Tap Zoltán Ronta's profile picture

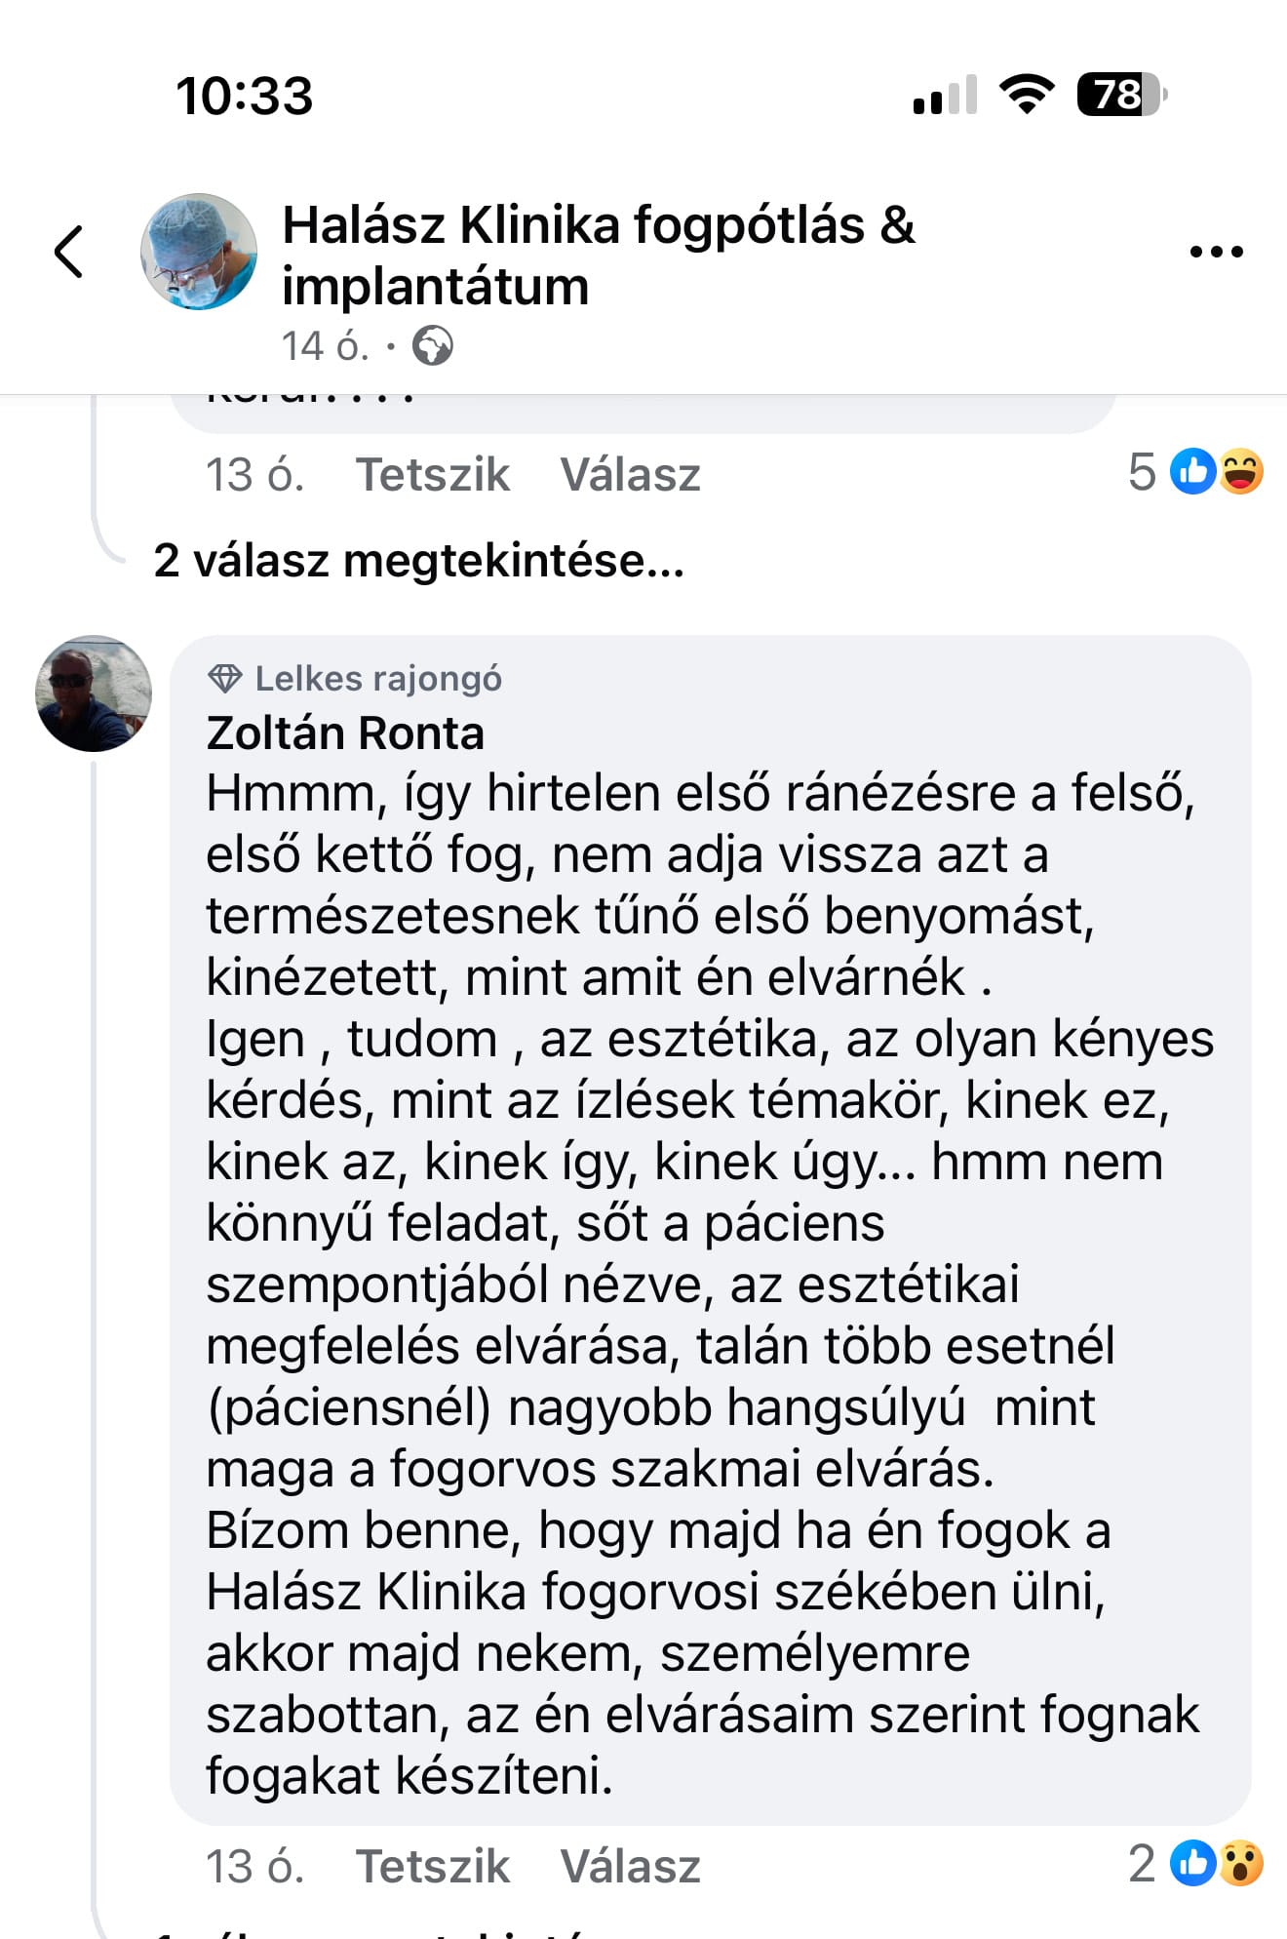tap(94, 693)
